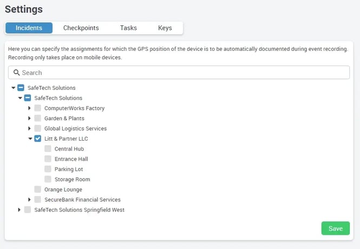Collapse the Litt & Partner LLC node
The image size is (360, 249).
30,139
